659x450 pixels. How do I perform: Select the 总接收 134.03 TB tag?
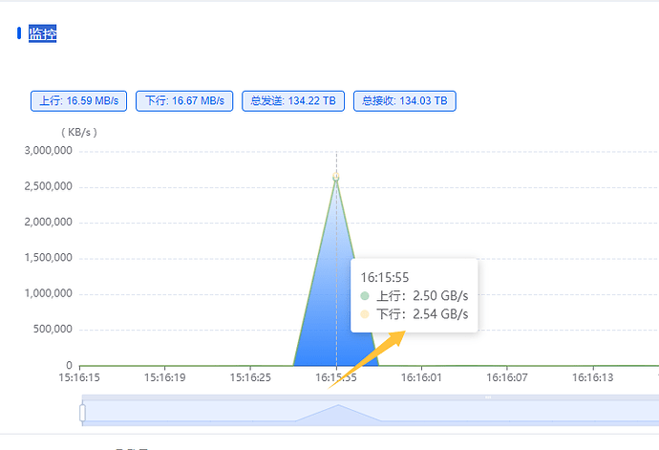tap(405, 100)
